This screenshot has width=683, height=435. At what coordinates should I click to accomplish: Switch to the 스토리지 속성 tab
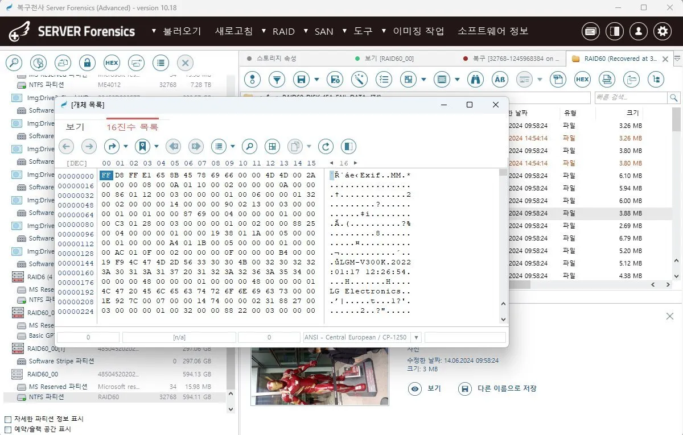coord(277,59)
